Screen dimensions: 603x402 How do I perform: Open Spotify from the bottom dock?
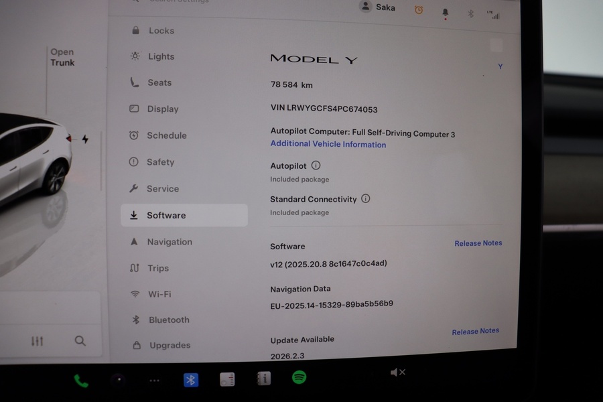299,378
